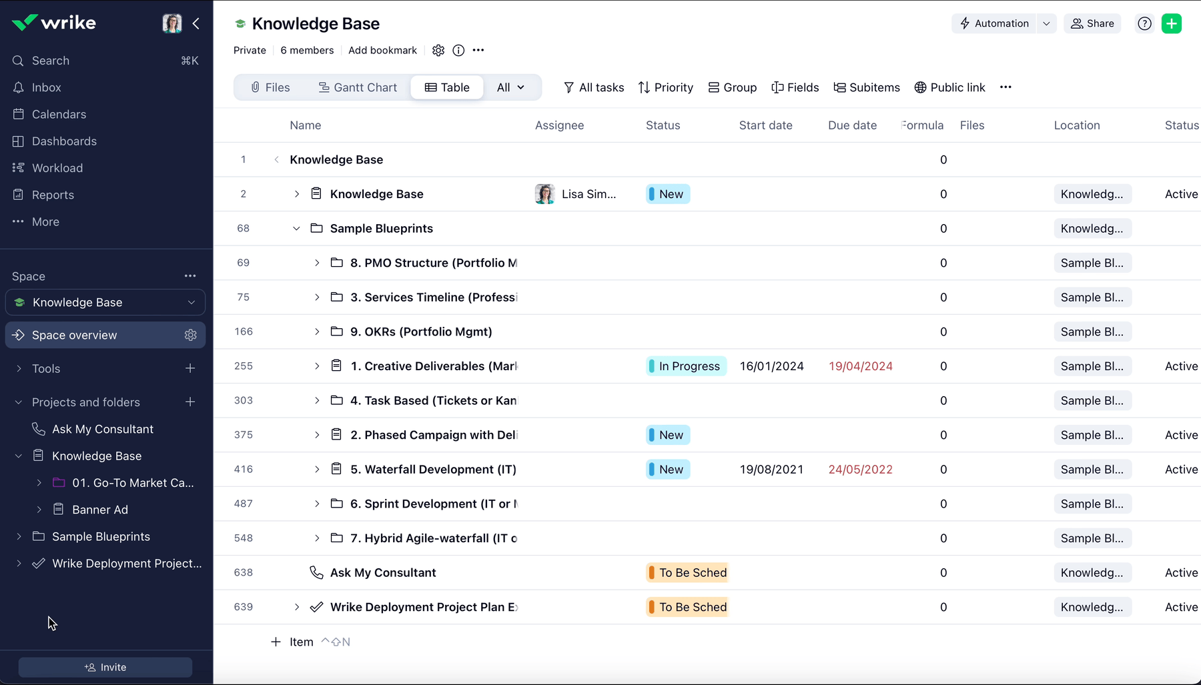Viewport: 1201px width, 685px height.
Task: Add a new tool with plus icon
Action: click(x=190, y=368)
